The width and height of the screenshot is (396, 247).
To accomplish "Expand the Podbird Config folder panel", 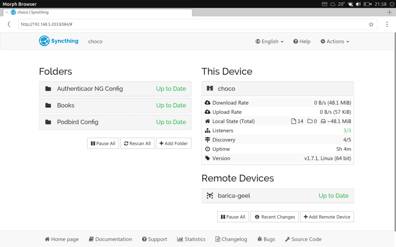I will (x=115, y=122).
